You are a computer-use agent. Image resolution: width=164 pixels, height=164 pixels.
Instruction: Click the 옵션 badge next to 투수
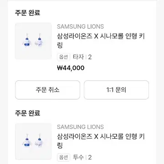tap(64, 157)
